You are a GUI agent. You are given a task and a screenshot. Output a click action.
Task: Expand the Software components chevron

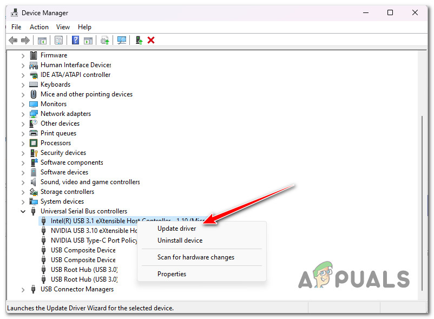[x=23, y=163]
